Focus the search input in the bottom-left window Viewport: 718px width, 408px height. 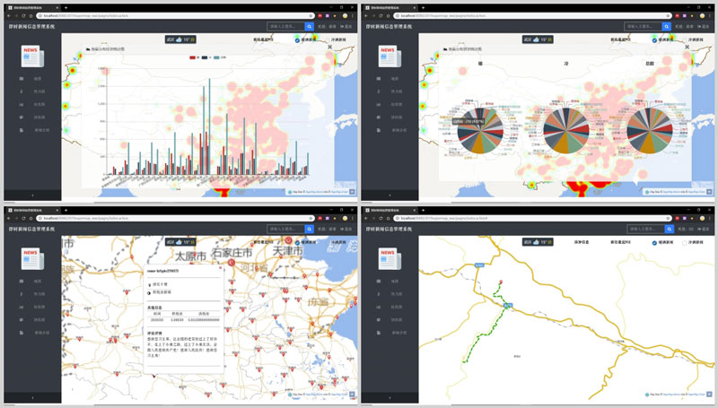point(285,230)
